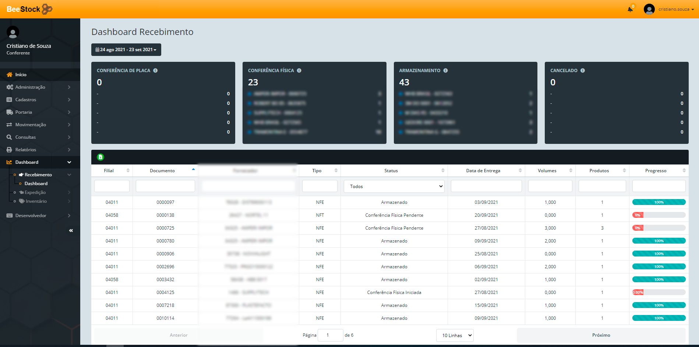Click Conferência Física Iniciada status cell
The width and height of the screenshot is (699, 347).
click(x=394, y=293)
